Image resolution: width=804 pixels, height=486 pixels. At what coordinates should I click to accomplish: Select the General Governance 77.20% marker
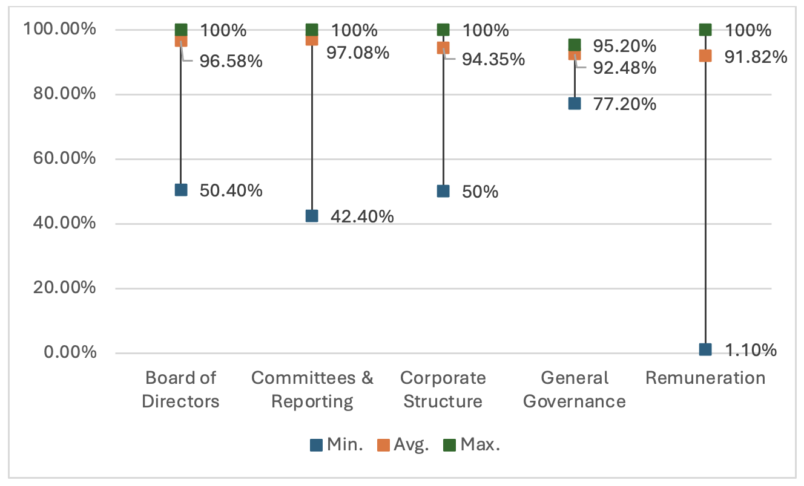click(x=575, y=103)
